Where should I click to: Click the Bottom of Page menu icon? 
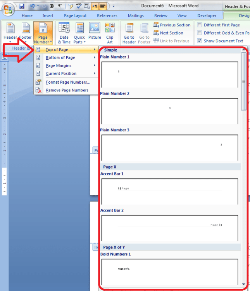pyautogui.click(x=38, y=57)
